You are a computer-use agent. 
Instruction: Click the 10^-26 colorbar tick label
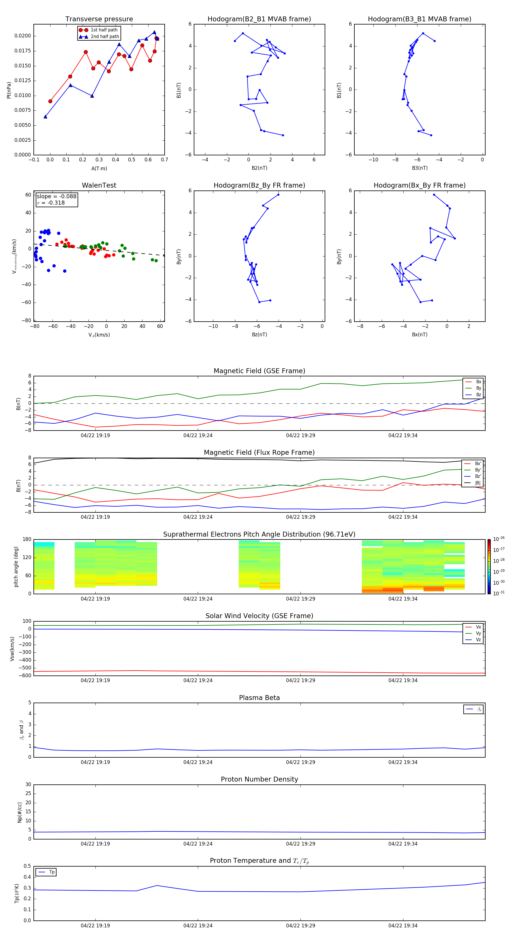pyautogui.click(x=499, y=539)
